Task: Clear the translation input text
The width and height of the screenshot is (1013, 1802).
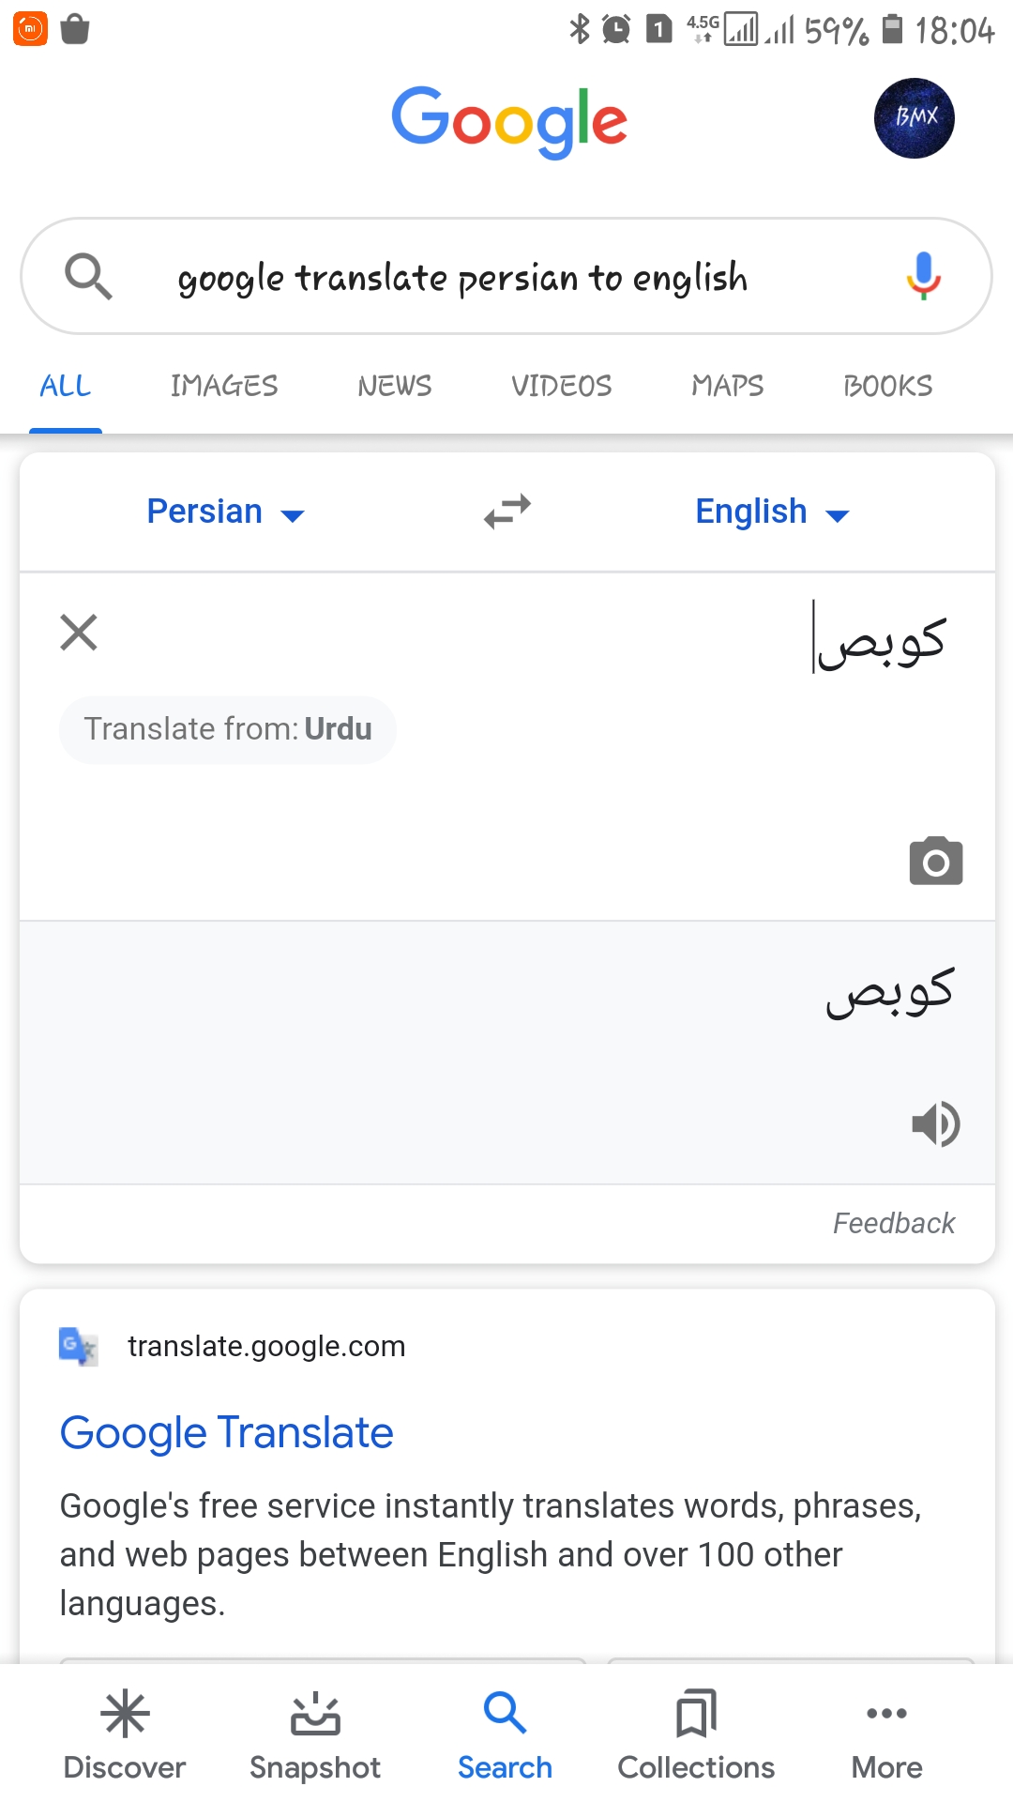Action: click(x=79, y=632)
